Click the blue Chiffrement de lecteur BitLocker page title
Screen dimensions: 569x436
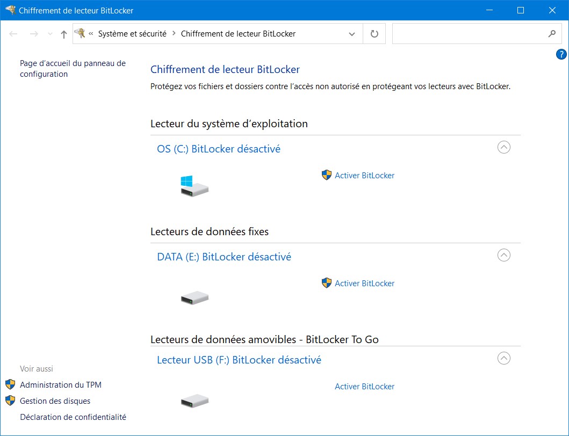pos(225,69)
